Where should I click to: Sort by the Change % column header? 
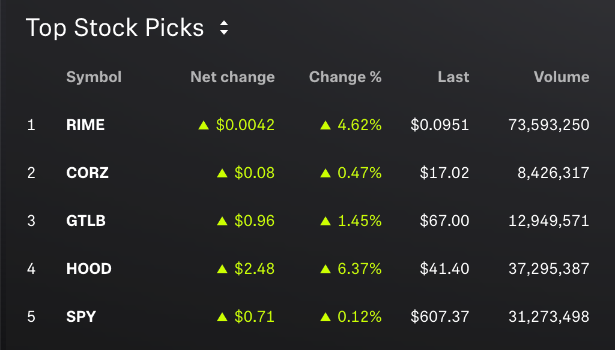point(345,77)
